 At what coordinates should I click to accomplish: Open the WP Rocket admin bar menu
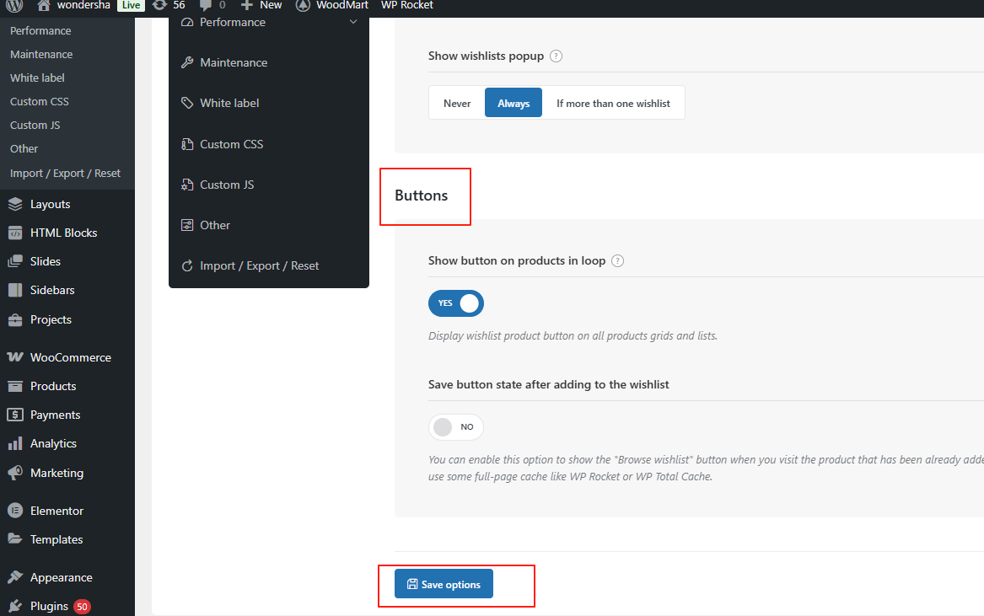point(406,5)
